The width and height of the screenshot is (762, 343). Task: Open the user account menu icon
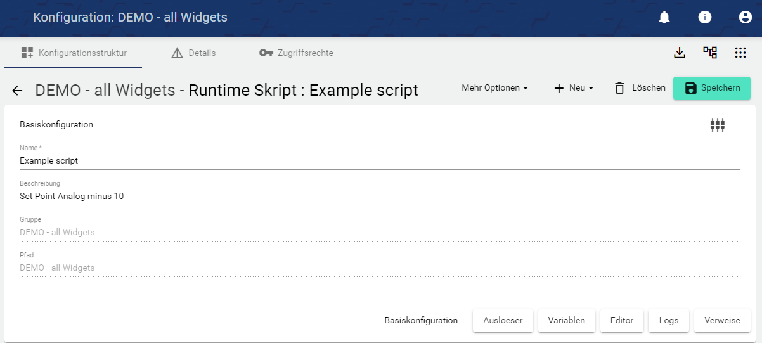point(746,18)
